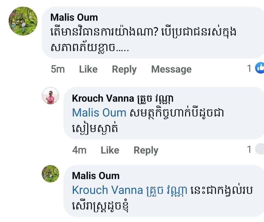Like Malis Oum's top comment

pyautogui.click(x=88, y=69)
